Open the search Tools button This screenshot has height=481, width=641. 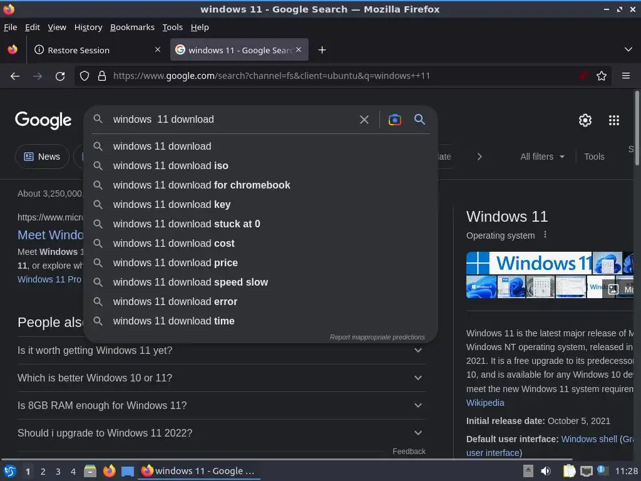(594, 157)
